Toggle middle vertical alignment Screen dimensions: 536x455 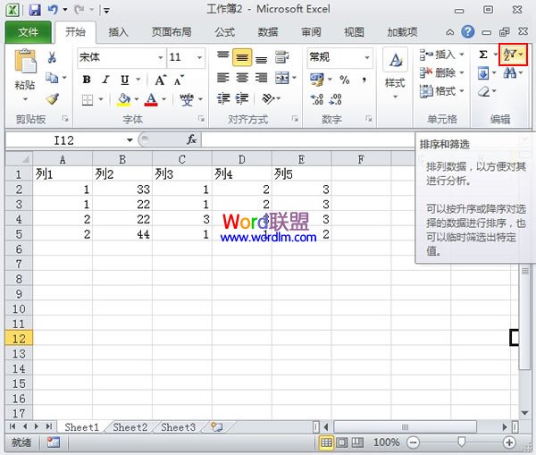pyautogui.click(x=242, y=57)
